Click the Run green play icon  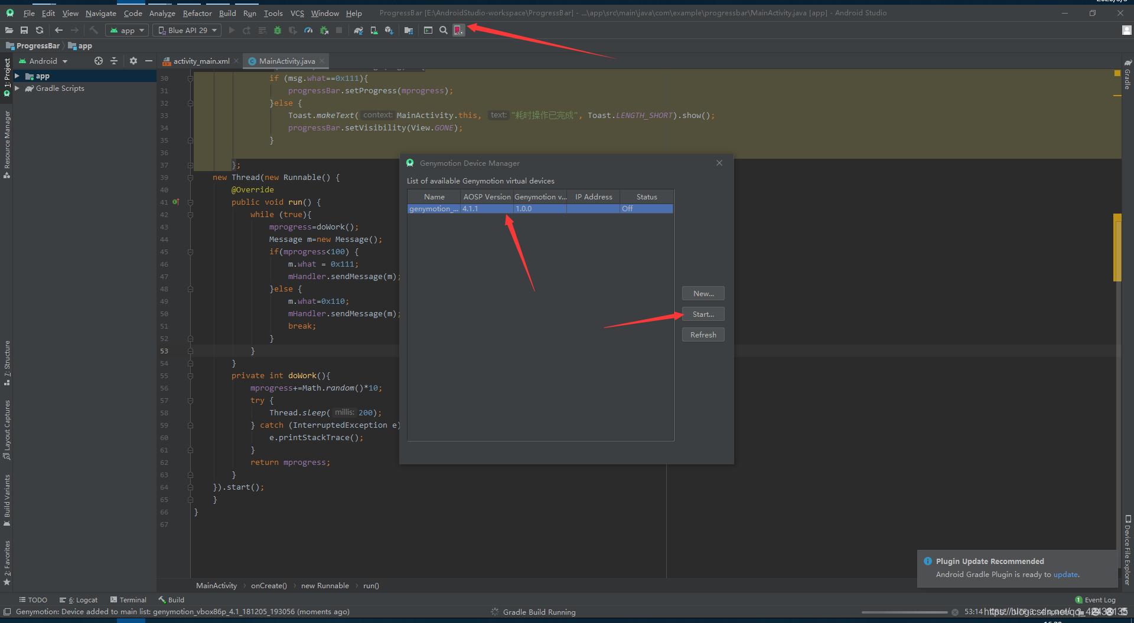[x=232, y=30]
